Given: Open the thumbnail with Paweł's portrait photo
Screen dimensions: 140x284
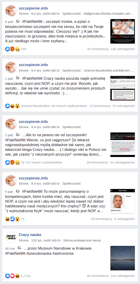Looking at the screenshot, I should (123, 201).
